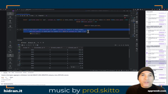Open the Notes tab

[13, 73]
